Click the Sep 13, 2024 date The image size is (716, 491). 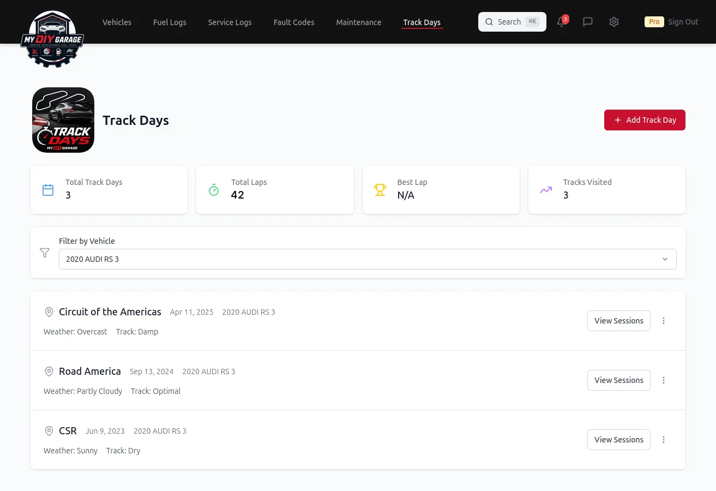point(152,372)
